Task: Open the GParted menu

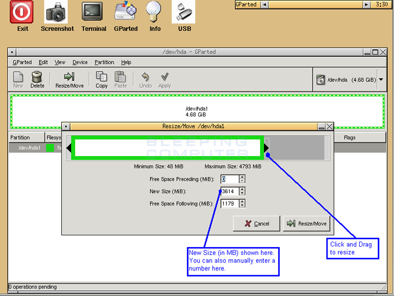Action: (x=22, y=62)
